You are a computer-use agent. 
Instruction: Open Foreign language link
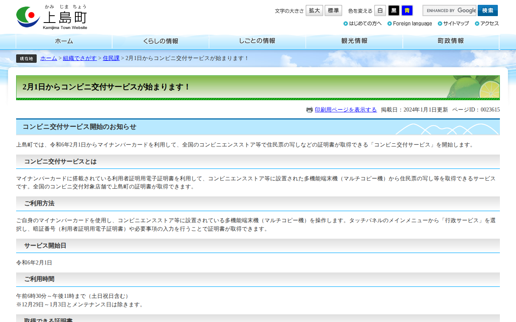pos(410,23)
